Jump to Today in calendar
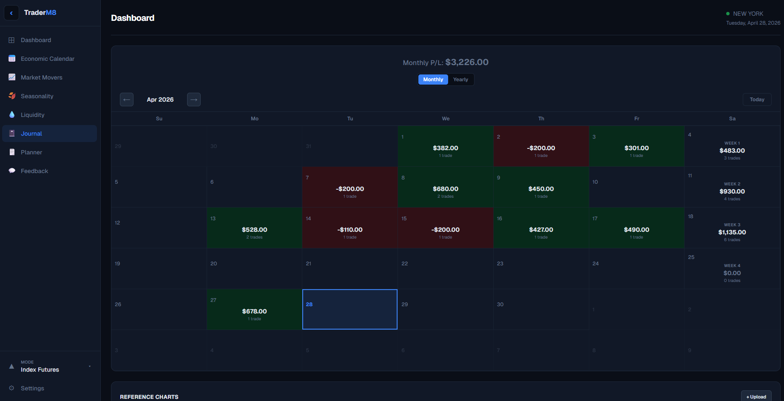 [x=757, y=100]
